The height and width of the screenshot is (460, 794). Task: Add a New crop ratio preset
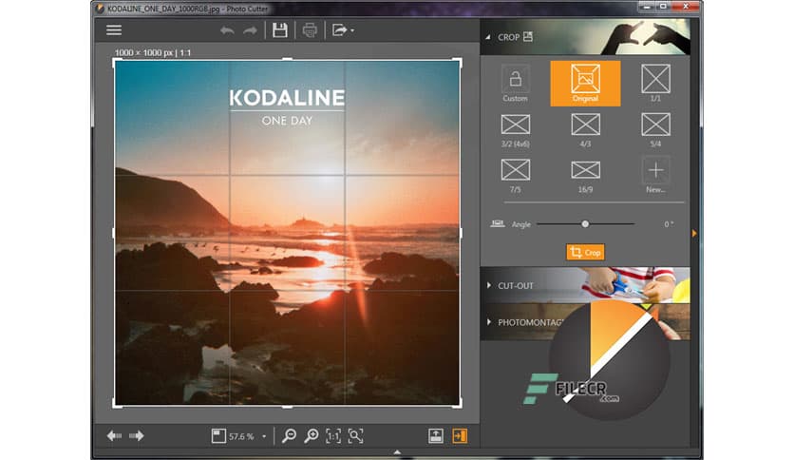[655, 176]
